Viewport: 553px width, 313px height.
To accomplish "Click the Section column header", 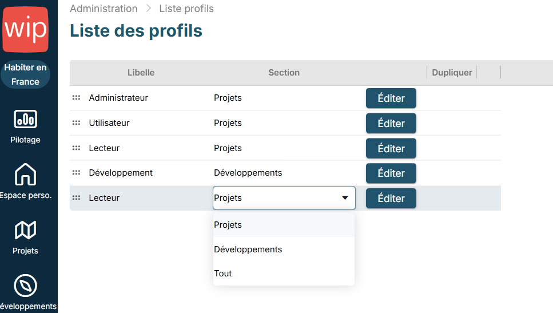I will pyautogui.click(x=284, y=73).
